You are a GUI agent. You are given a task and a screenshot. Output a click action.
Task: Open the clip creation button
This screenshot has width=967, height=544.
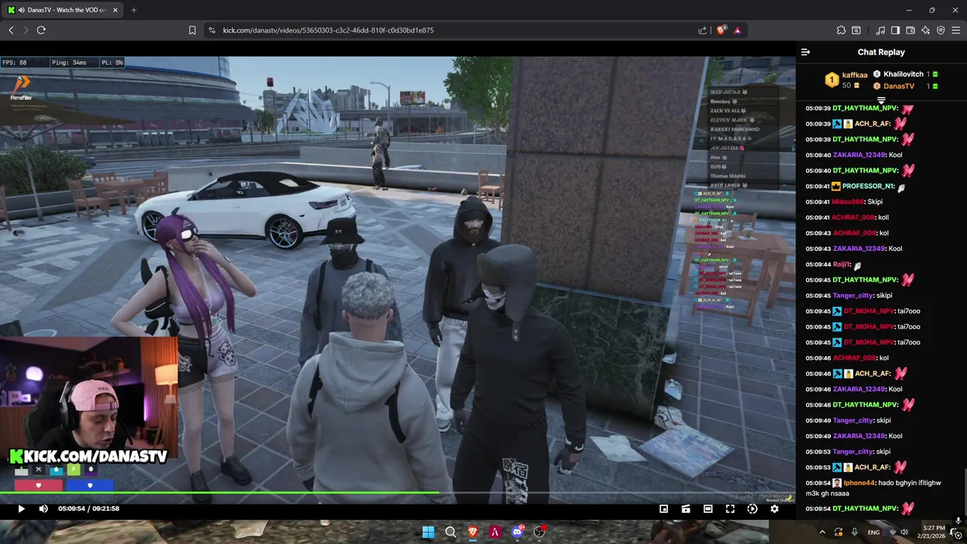pos(685,508)
